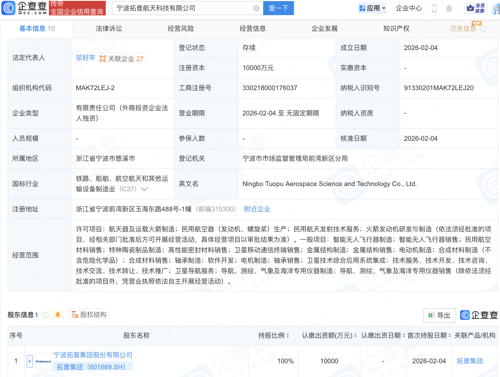Switch to the 知识产权 tab

click(396, 28)
